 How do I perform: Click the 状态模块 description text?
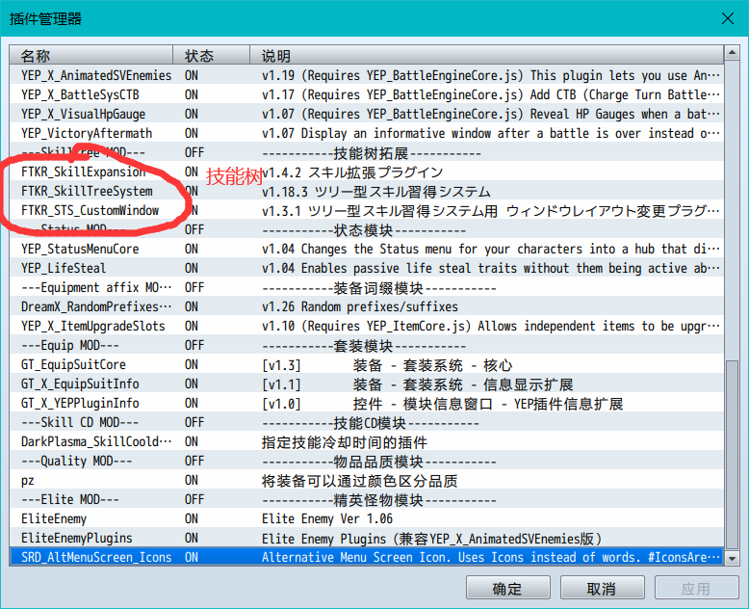tap(364, 230)
